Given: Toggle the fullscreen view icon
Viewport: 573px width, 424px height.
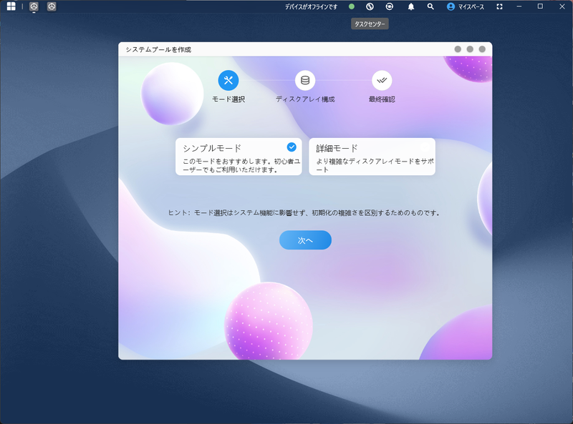Looking at the screenshot, I should (500, 6).
